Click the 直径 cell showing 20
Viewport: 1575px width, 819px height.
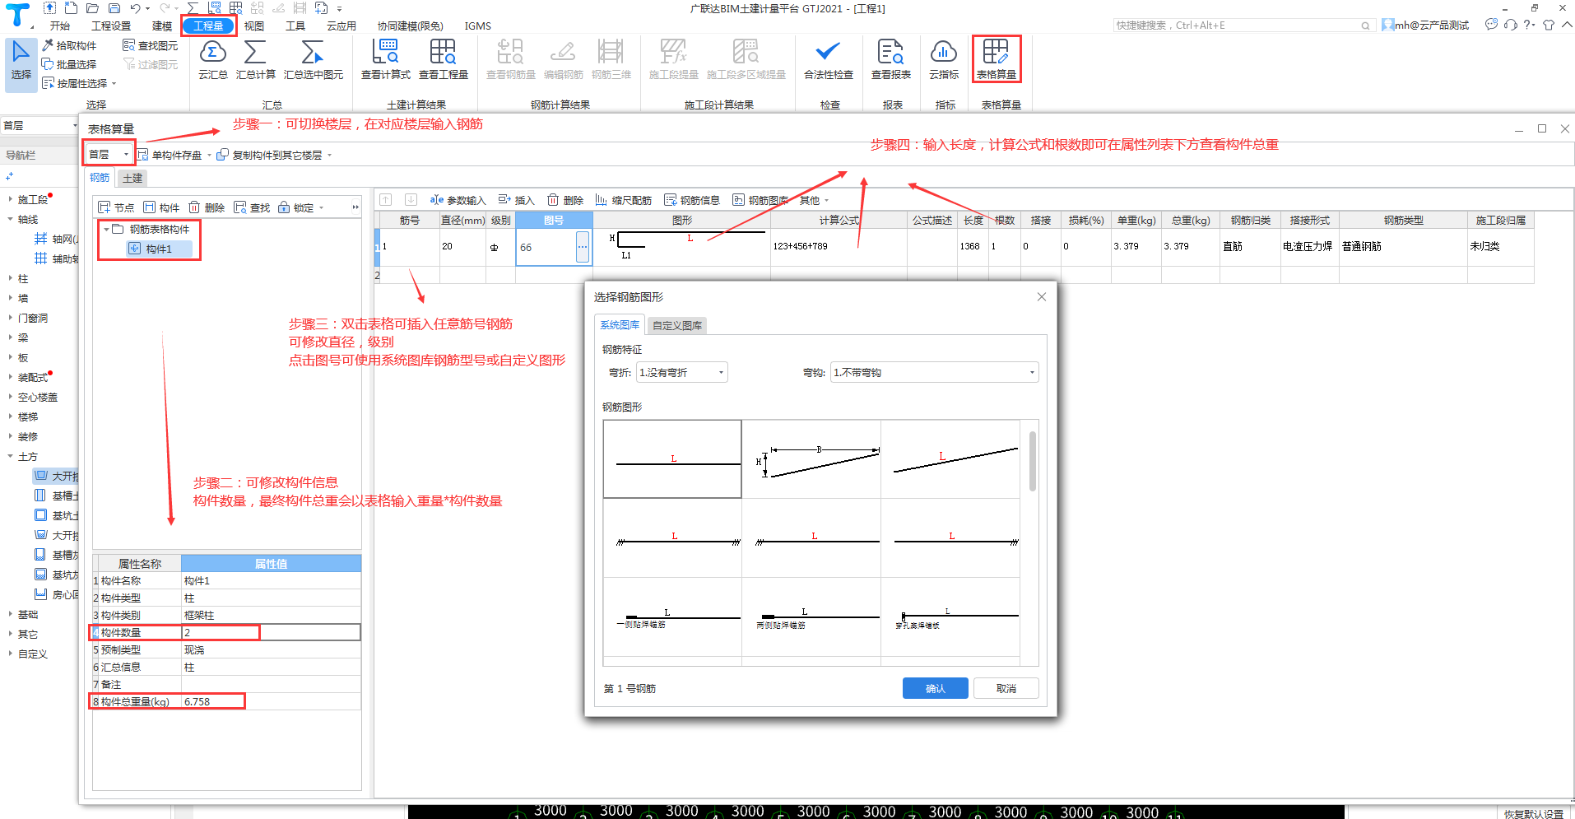462,247
